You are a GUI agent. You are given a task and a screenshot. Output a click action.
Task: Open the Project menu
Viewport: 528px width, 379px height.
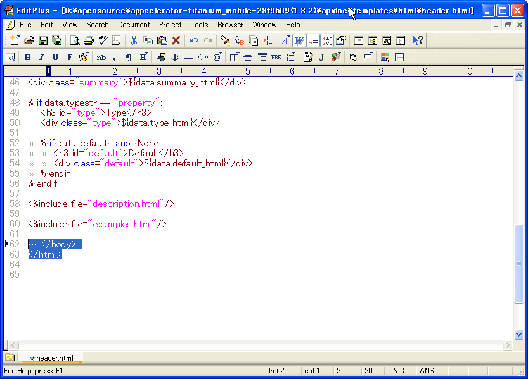point(170,25)
